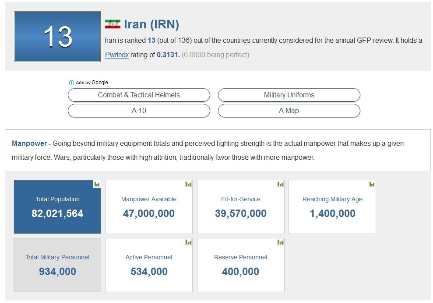The height and width of the screenshot is (303, 433).
Task: Open the PwrIndx link
Action: click(x=117, y=55)
